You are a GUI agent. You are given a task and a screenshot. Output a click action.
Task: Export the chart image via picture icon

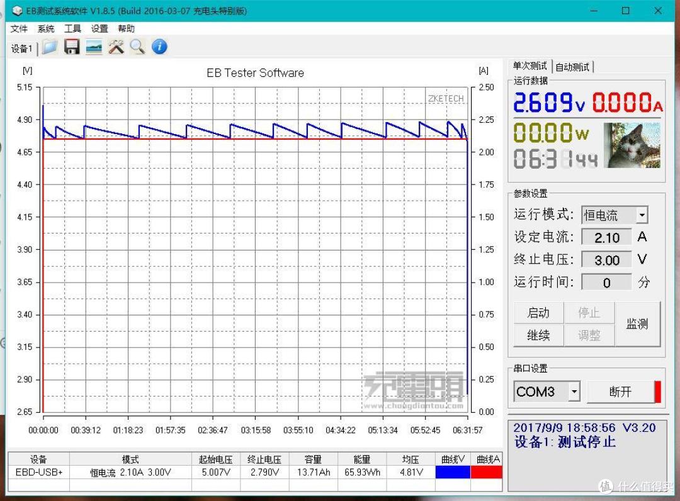point(94,47)
